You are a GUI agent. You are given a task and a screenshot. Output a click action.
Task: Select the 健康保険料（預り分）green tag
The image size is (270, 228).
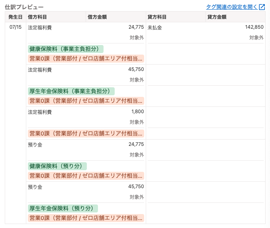coord(57,166)
